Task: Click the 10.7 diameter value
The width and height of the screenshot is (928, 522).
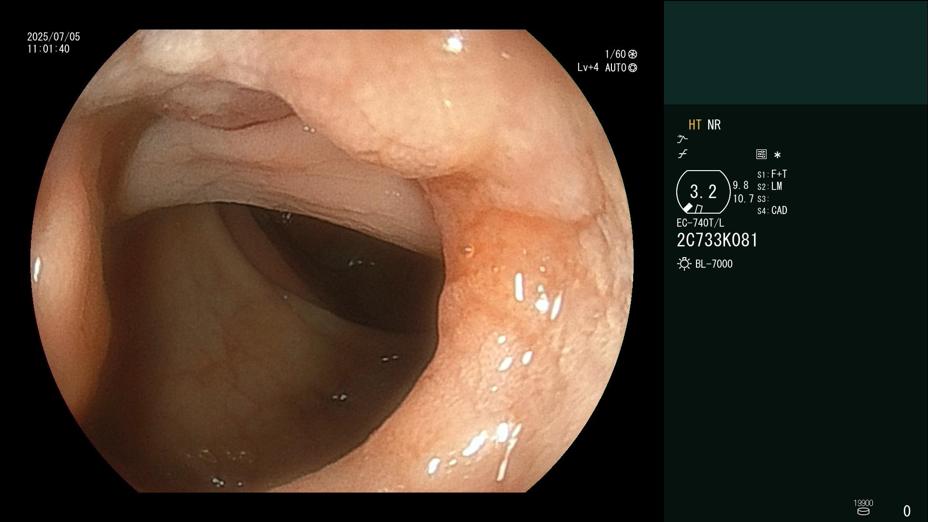Action: click(743, 199)
